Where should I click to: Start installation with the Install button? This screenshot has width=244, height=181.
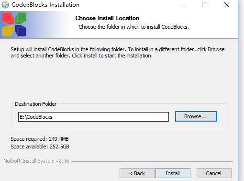173,173
